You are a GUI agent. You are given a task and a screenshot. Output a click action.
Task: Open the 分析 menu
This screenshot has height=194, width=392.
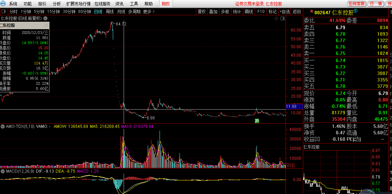57,4
